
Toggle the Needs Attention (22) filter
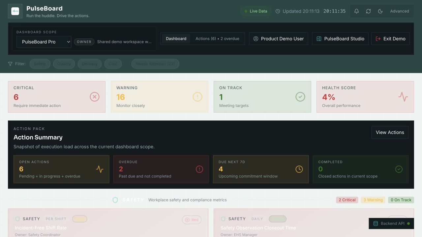coord(155,64)
